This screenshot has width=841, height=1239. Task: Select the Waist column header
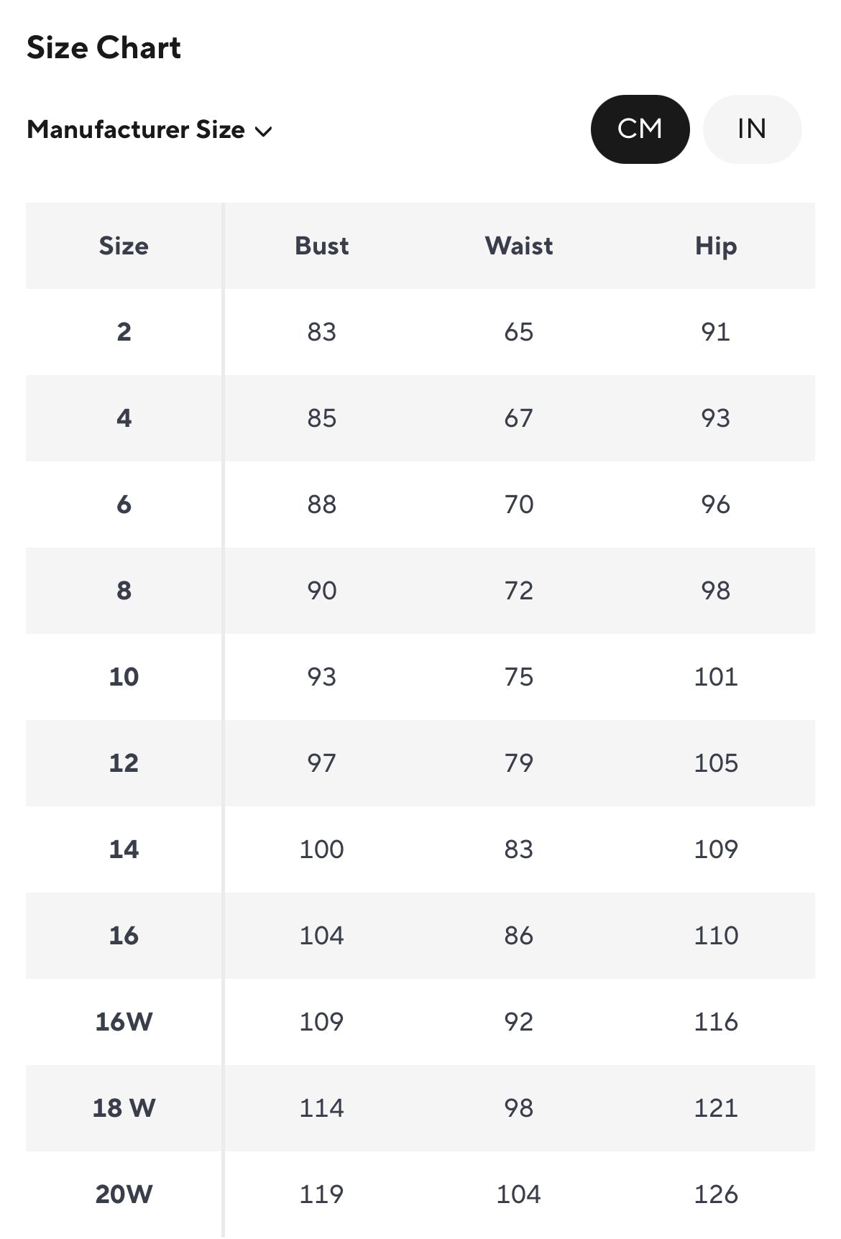[x=518, y=246]
